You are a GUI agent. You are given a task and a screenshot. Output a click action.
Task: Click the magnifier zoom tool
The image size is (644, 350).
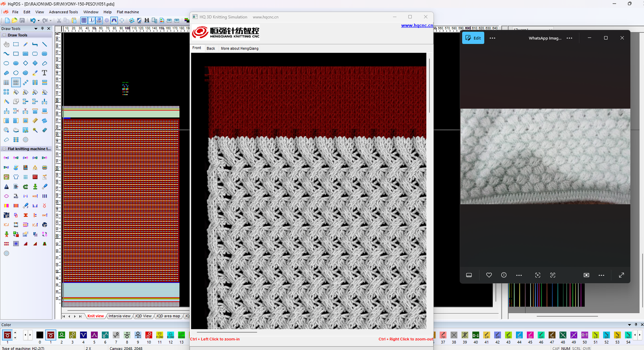click(6, 130)
